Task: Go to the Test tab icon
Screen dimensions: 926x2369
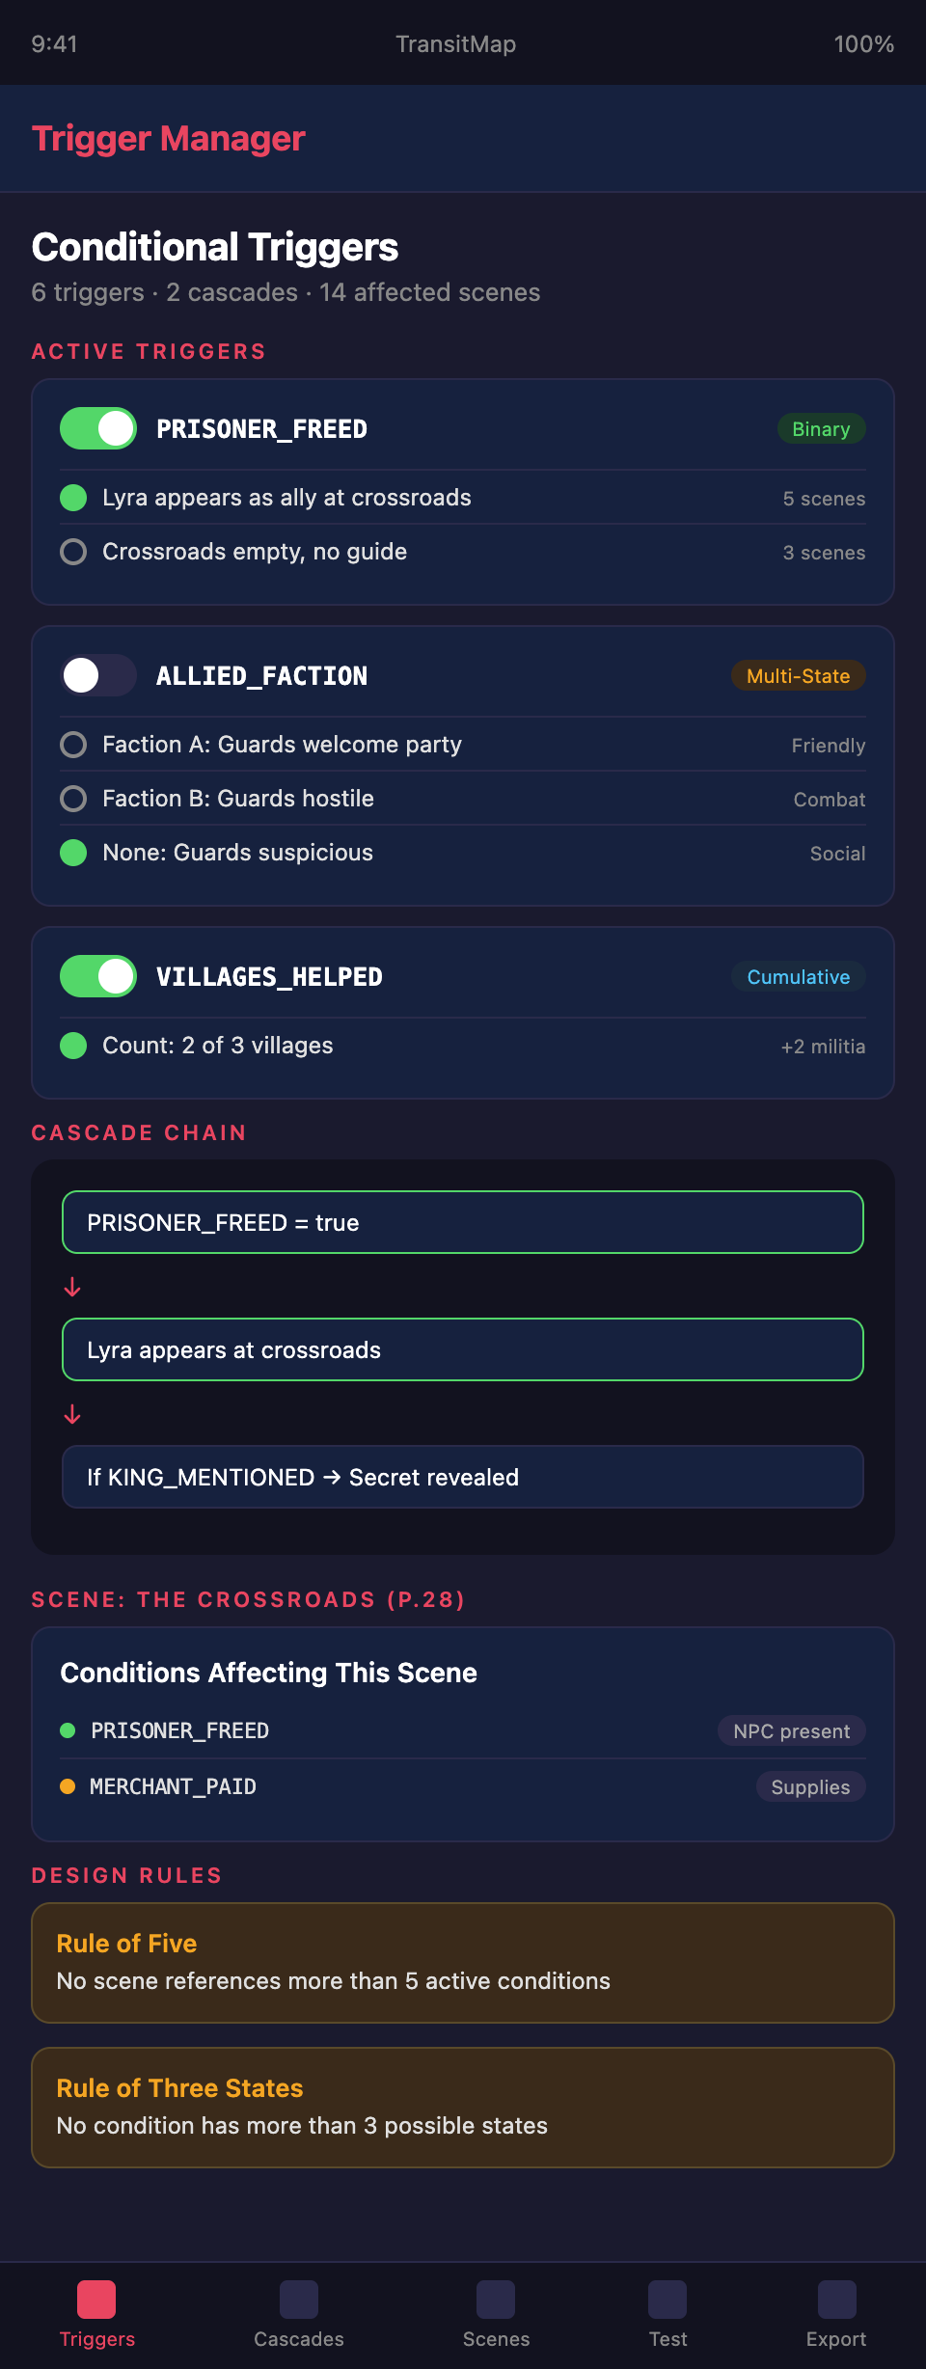Action: tap(667, 2300)
